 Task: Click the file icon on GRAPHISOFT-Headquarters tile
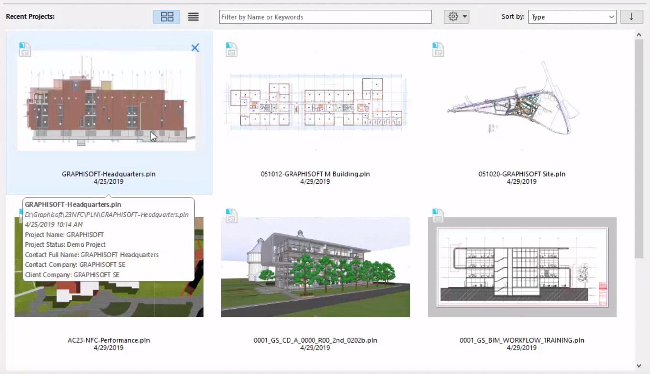[25, 50]
